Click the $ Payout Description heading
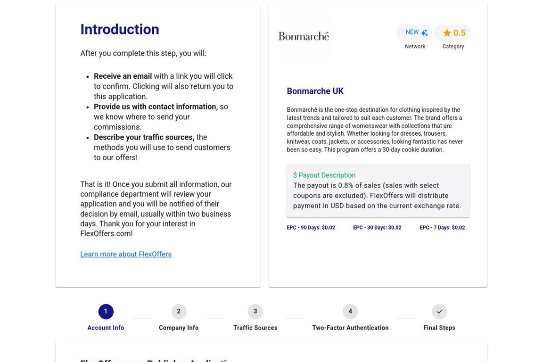 click(324, 175)
